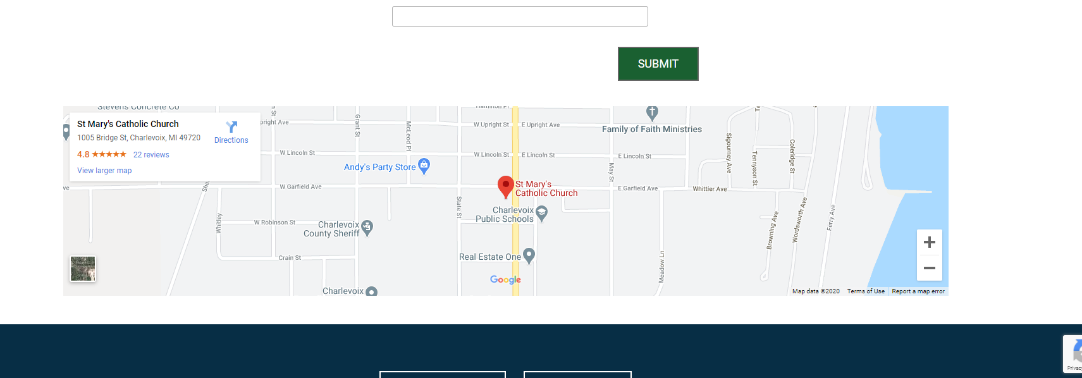Click the Google logo on the map
1082x378 pixels.
(x=505, y=279)
